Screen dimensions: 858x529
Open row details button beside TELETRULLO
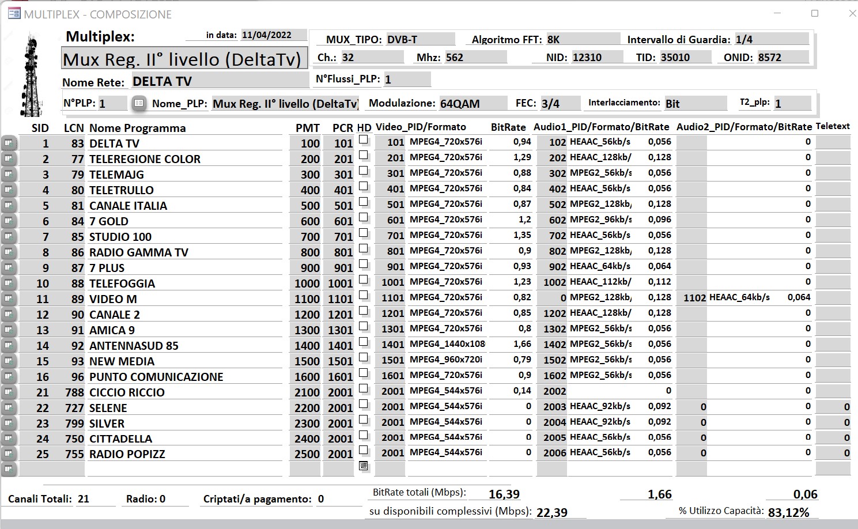(9, 190)
